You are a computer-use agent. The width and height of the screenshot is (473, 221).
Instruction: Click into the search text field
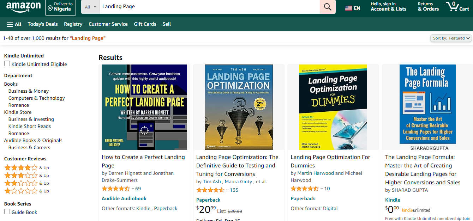coord(210,7)
